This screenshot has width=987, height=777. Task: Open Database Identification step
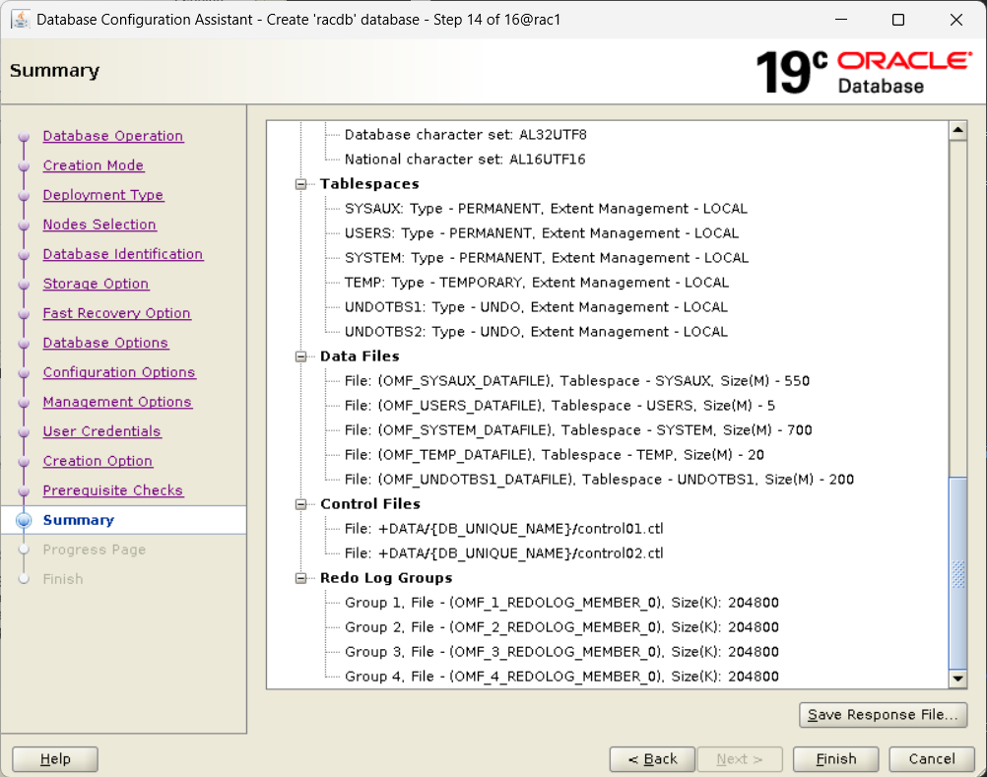tap(123, 254)
